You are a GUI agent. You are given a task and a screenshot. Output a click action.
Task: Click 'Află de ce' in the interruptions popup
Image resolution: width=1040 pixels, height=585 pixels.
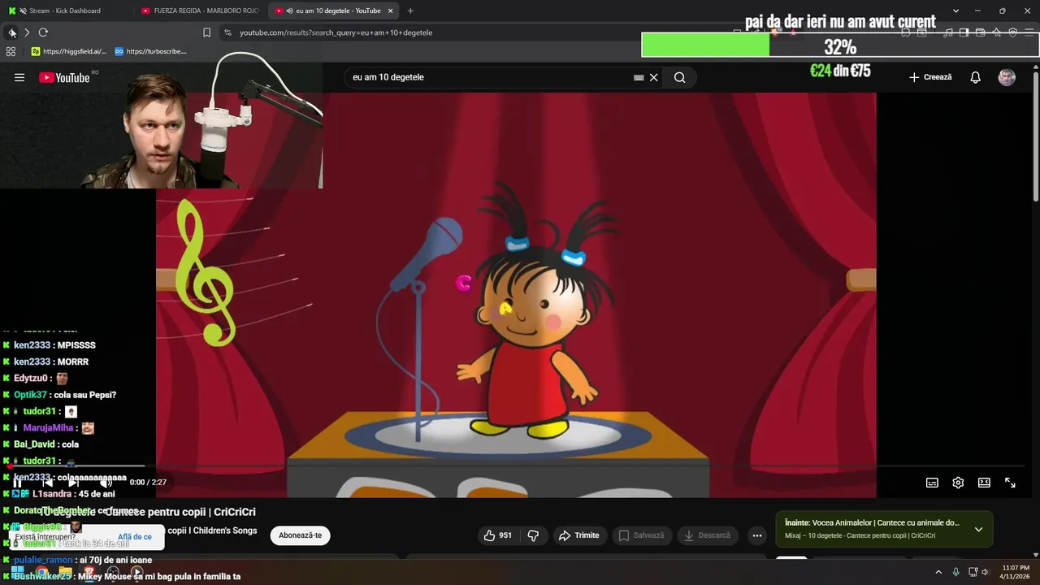click(135, 537)
